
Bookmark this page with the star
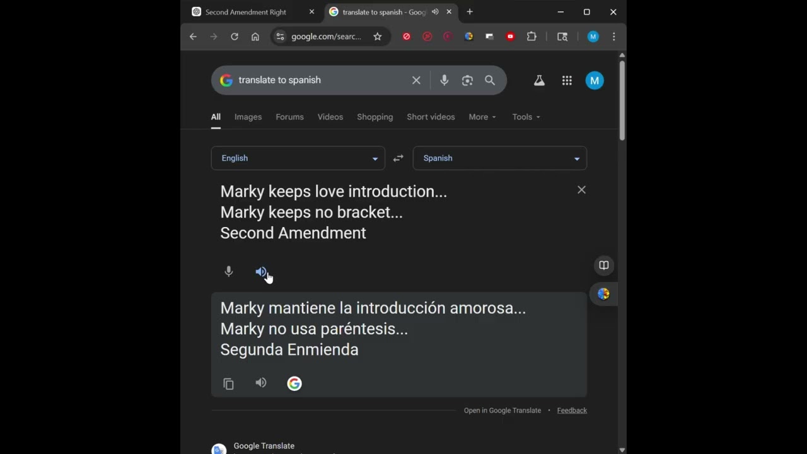(378, 37)
